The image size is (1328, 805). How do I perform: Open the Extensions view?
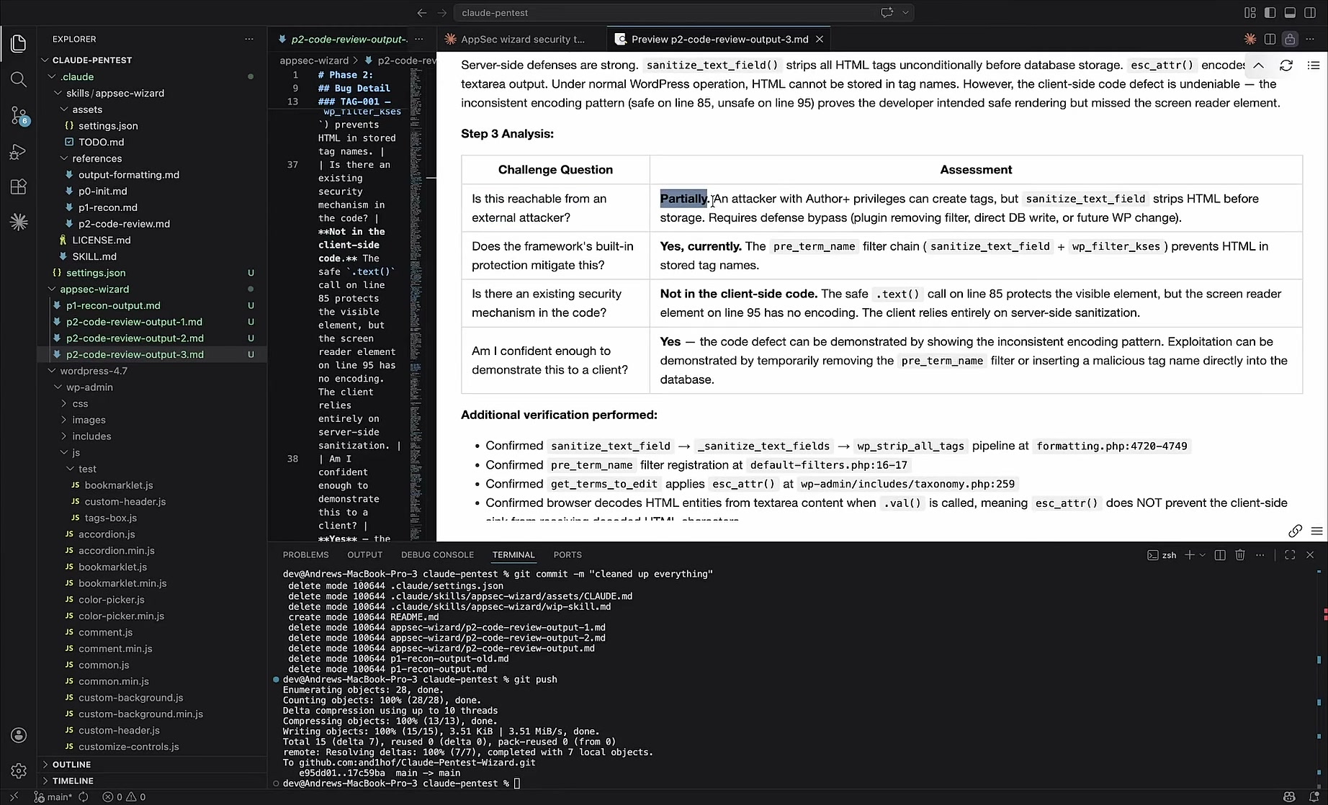tap(19, 187)
